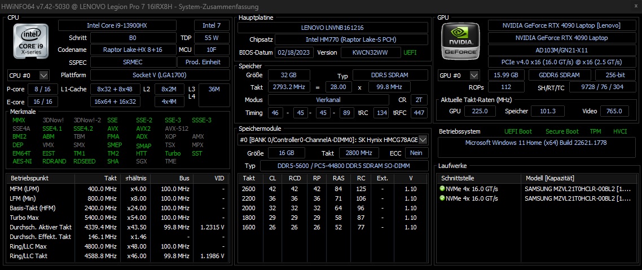Click the AVX2 feature flag
Image resolution: width=642 pixels, height=270 pixels.
point(143,129)
